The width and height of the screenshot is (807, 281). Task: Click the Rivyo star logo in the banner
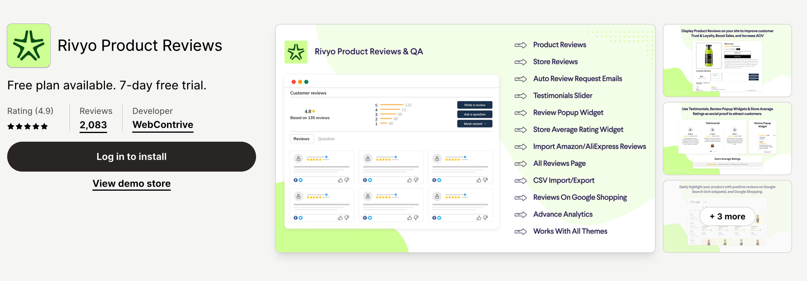pos(296,52)
